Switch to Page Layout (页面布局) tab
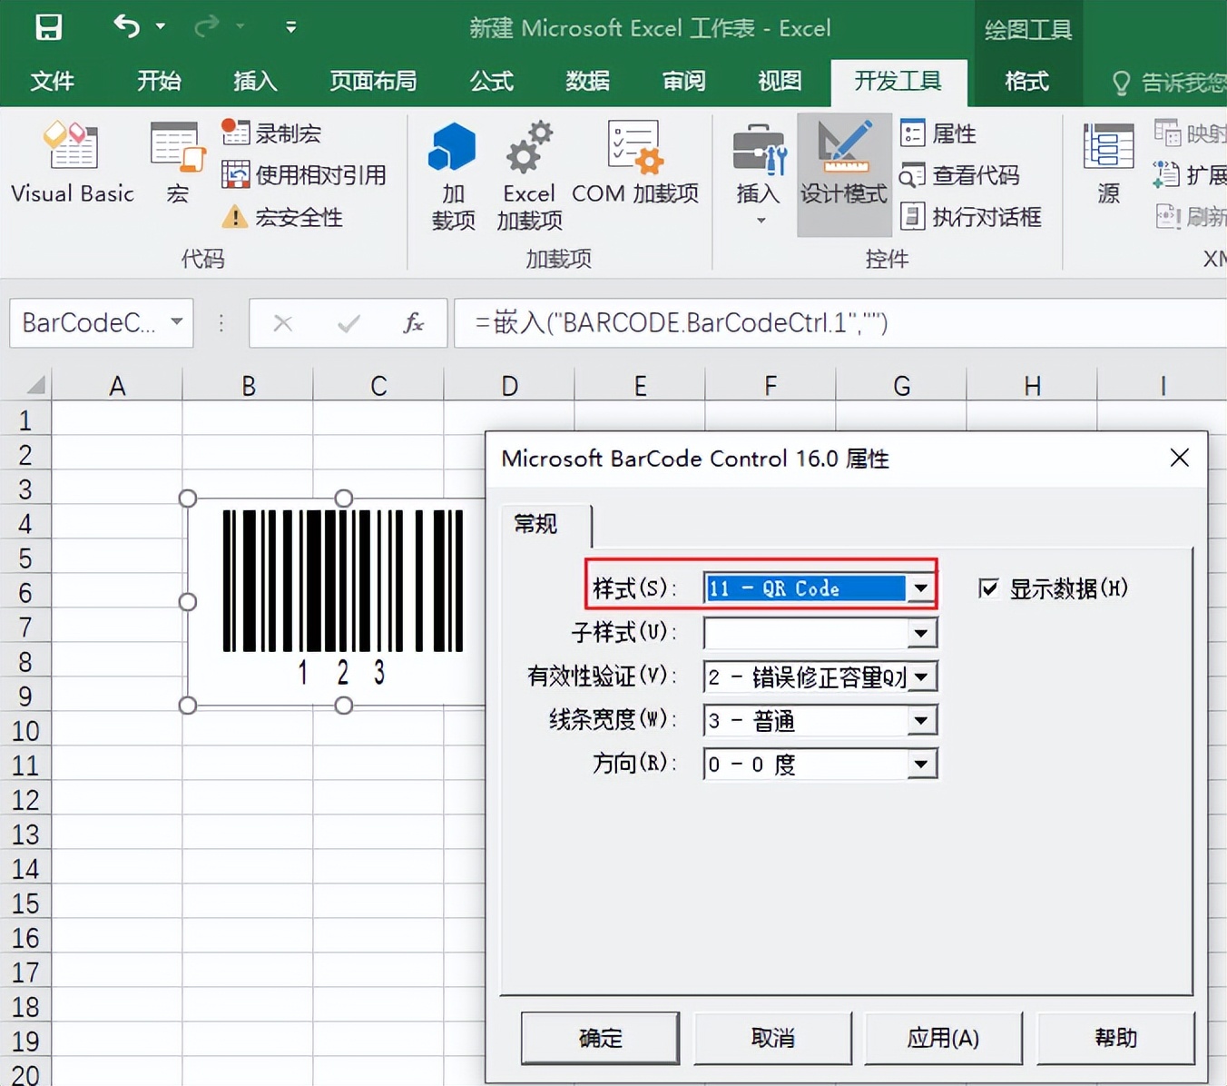Screen dimensions: 1227x1086 click(x=373, y=82)
